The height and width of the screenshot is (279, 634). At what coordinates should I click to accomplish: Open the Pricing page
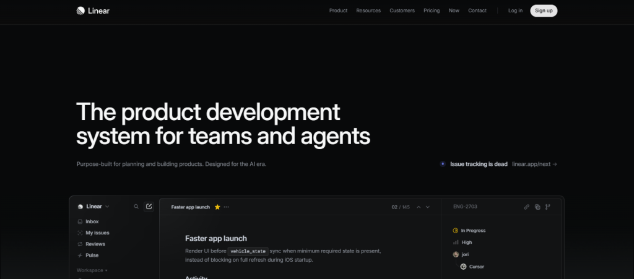[432, 11]
